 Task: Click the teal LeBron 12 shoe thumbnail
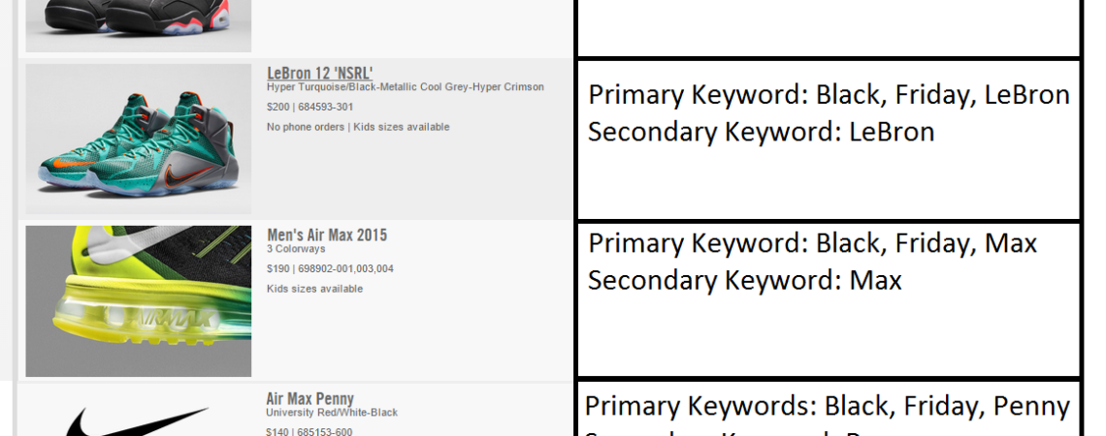click(138, 139)
